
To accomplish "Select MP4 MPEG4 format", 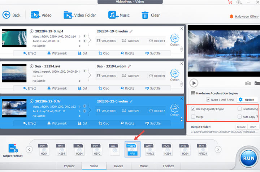I will click(x=203, y=149).
